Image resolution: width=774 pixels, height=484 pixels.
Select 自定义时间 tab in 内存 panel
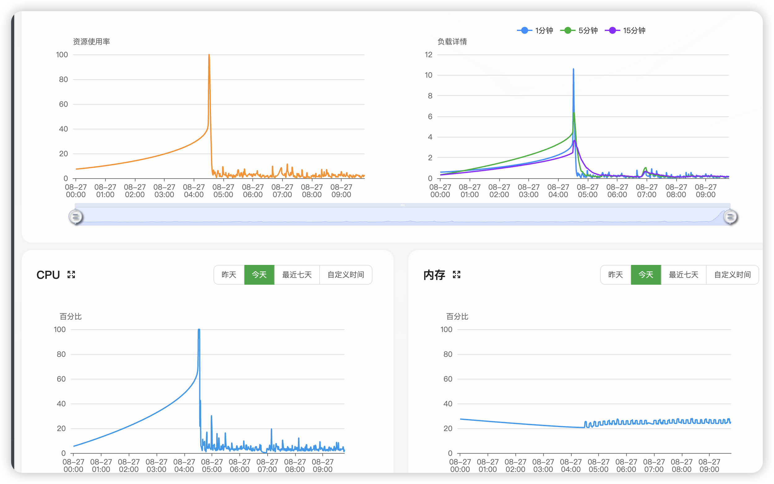click(732, 275)
